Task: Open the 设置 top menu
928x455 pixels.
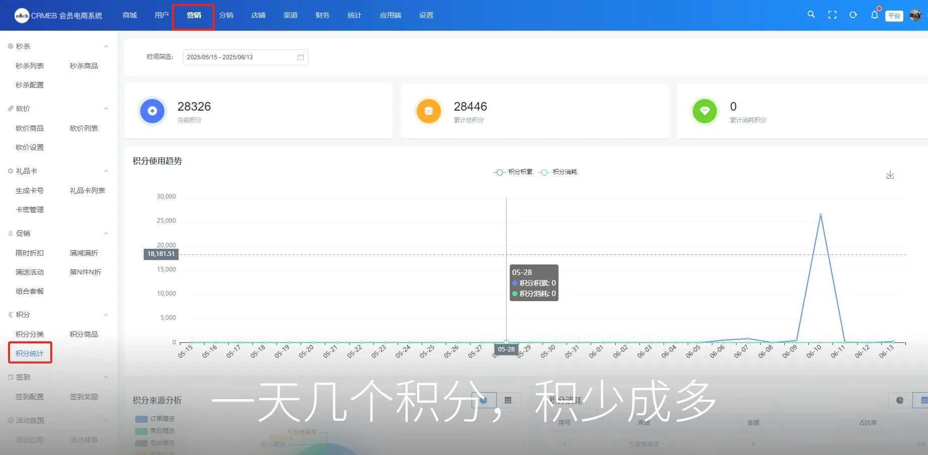Action: coord(426,15)
